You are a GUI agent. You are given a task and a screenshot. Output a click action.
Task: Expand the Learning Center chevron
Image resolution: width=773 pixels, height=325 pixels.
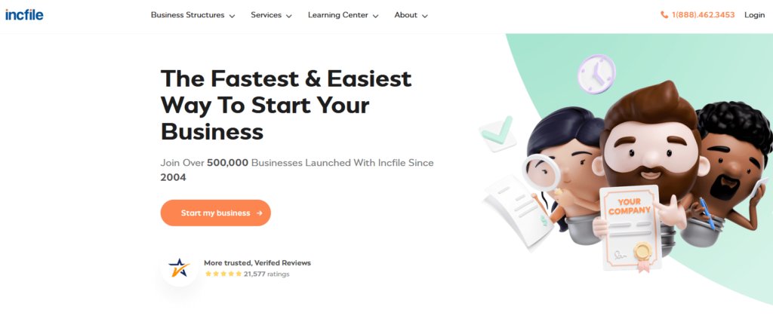tap(376, 16)
